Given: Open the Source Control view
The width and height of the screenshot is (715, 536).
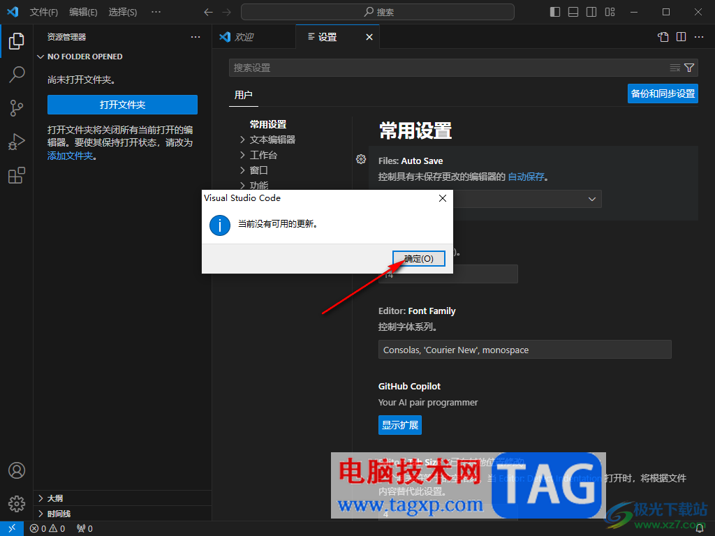Looking at the screenshot, I should click(x=17, y=108).
